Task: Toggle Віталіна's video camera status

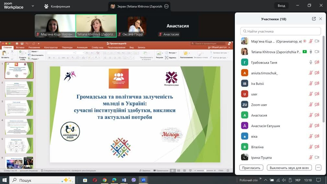Action: (x=317, y=147)
